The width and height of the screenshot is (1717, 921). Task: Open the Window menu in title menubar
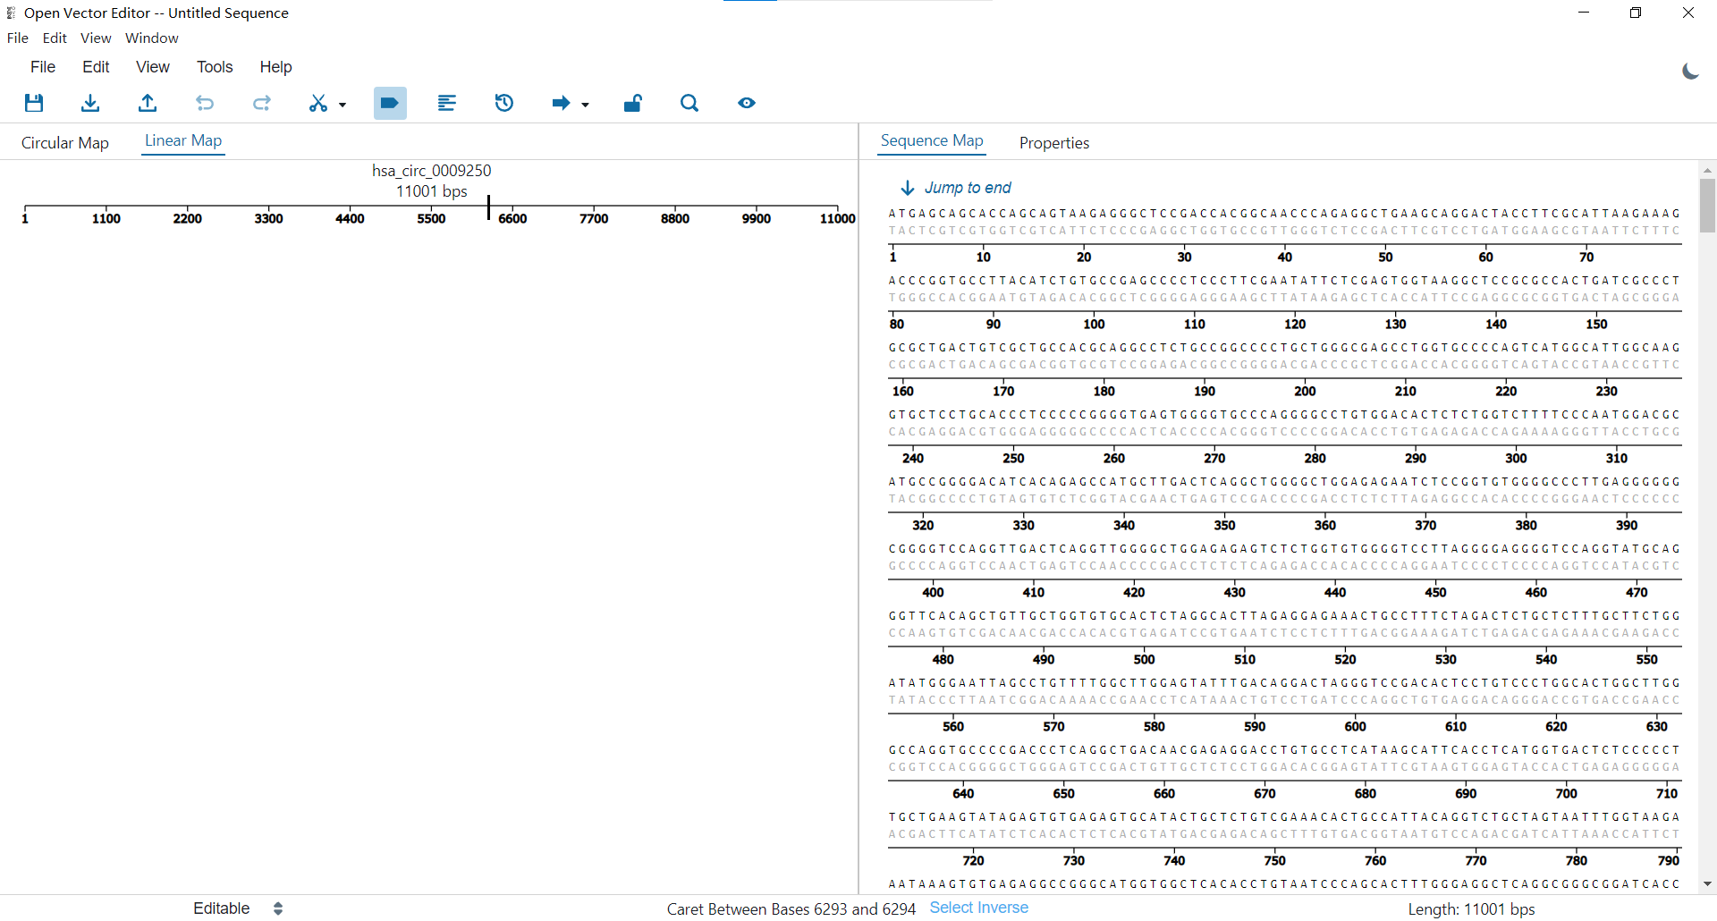tap(152, 38)
